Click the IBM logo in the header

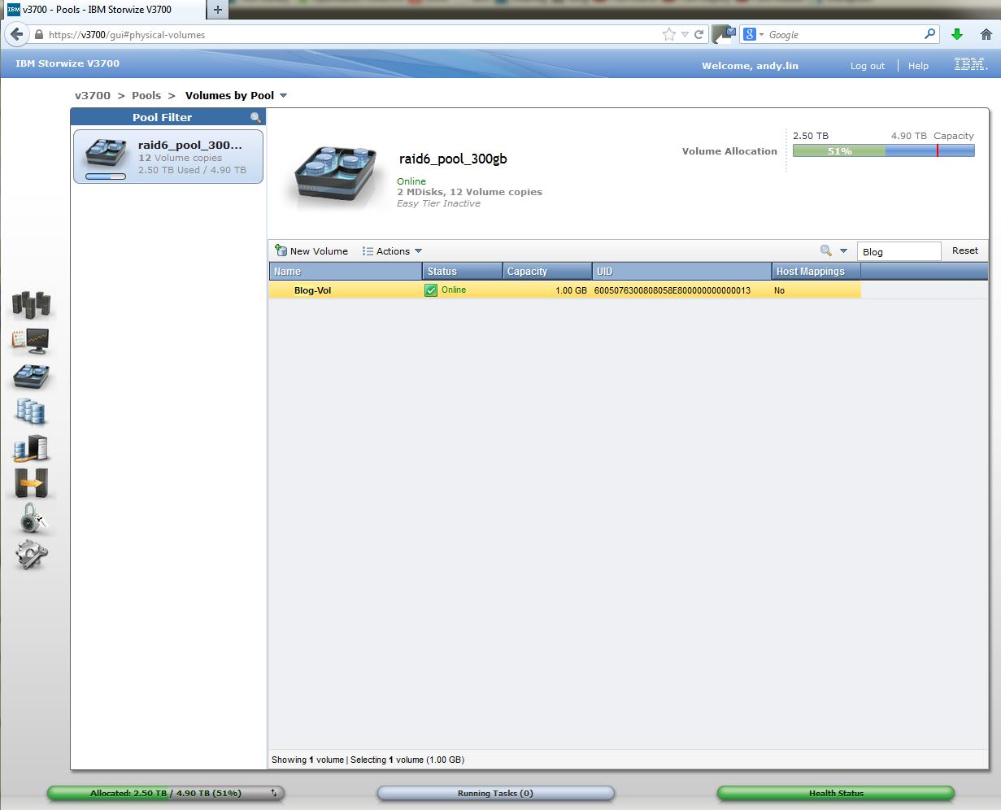[x=971, y=65]
